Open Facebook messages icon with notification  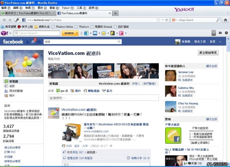point(33,42)
